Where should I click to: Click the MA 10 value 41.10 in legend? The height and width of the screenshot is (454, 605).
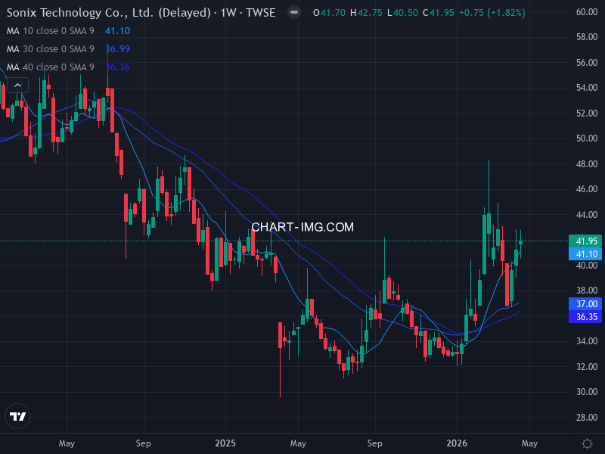point(117,31)
